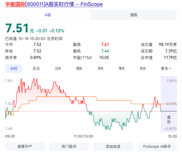Screen dimensions: 182x156
Task: Click the 最高 label
Action: 77,45
